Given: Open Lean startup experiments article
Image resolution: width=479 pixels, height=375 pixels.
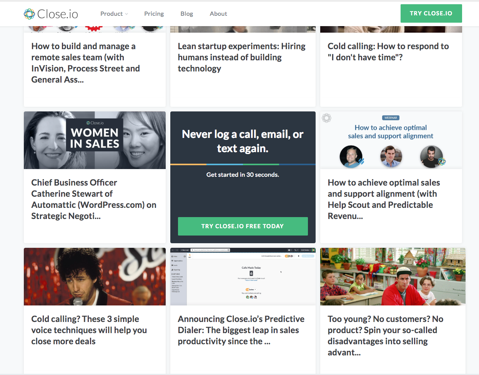Looking at the screenshot, I should coord(241,57).
